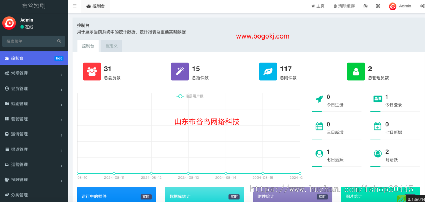Expand 权限管理 sidebar menu
425x202 pixels.
34,180
